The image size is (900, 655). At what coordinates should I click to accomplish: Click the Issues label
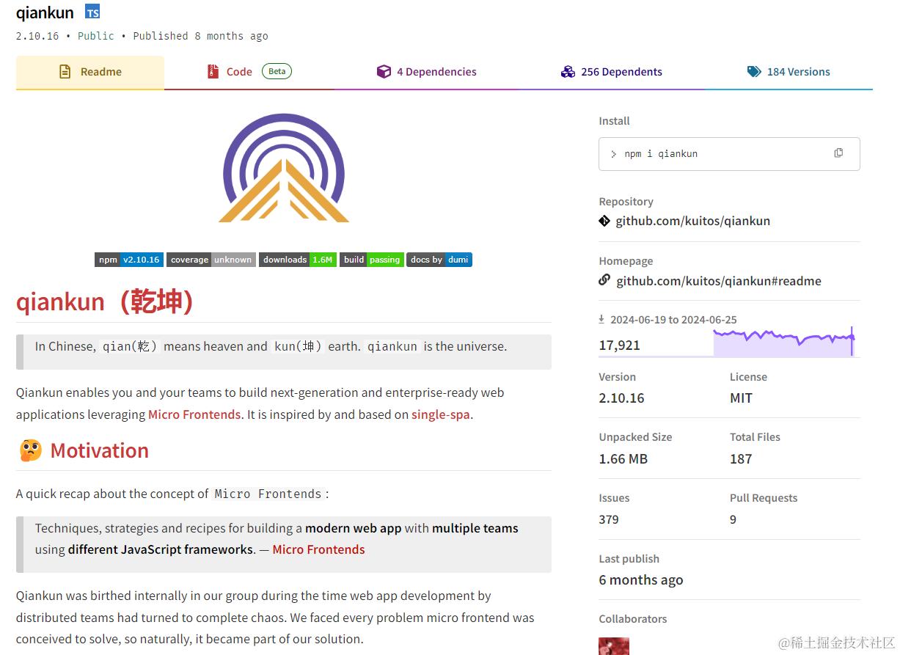click(614, 498)
